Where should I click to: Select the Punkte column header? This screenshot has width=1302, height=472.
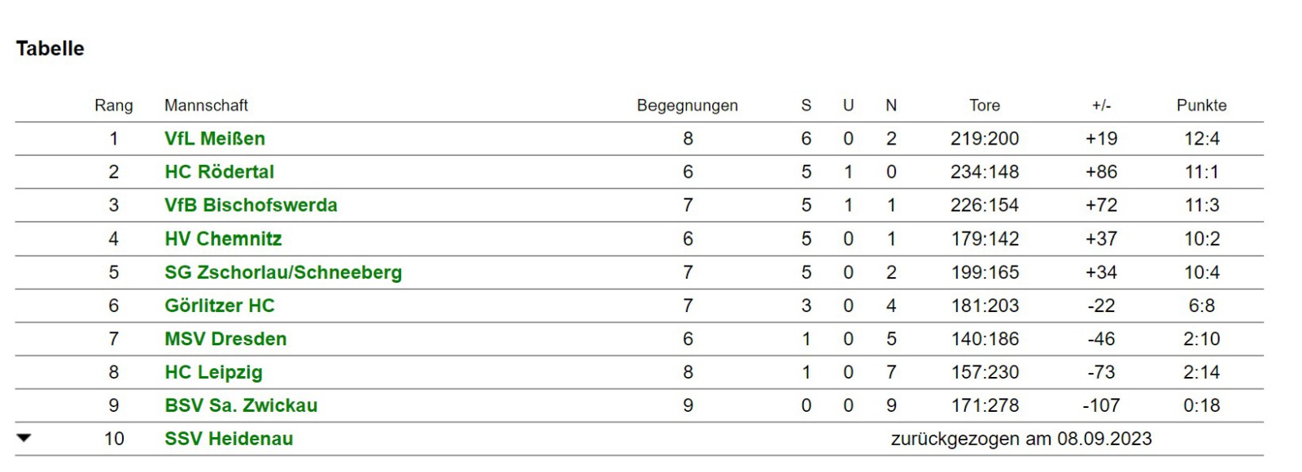1202,106
